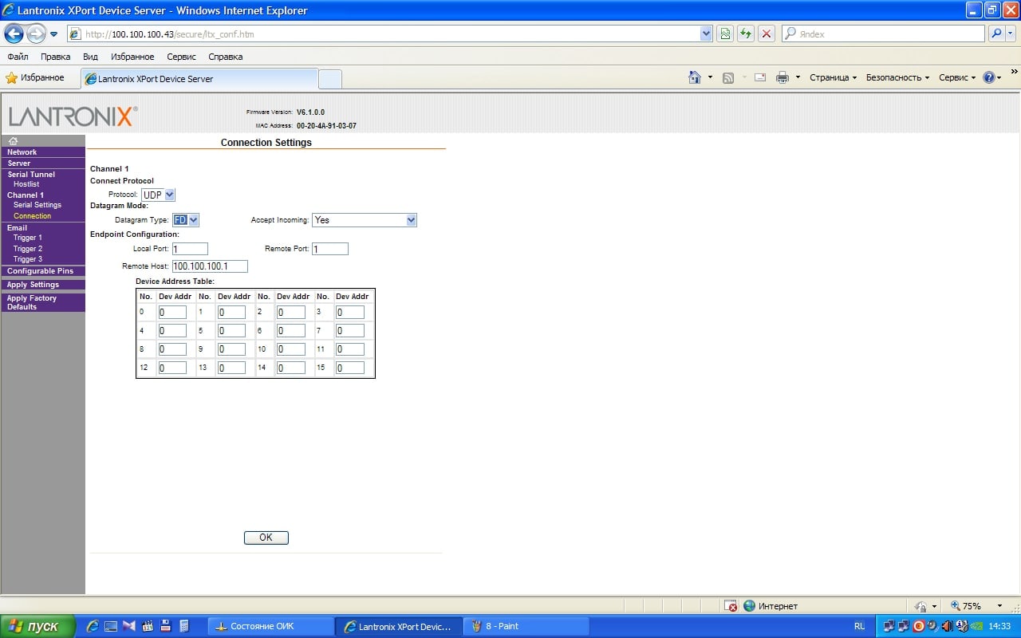Image resolution: width=1021 pixels, height=638 pixels.
Task: Open the Help question-mark icon
Action: click(989, 77)
